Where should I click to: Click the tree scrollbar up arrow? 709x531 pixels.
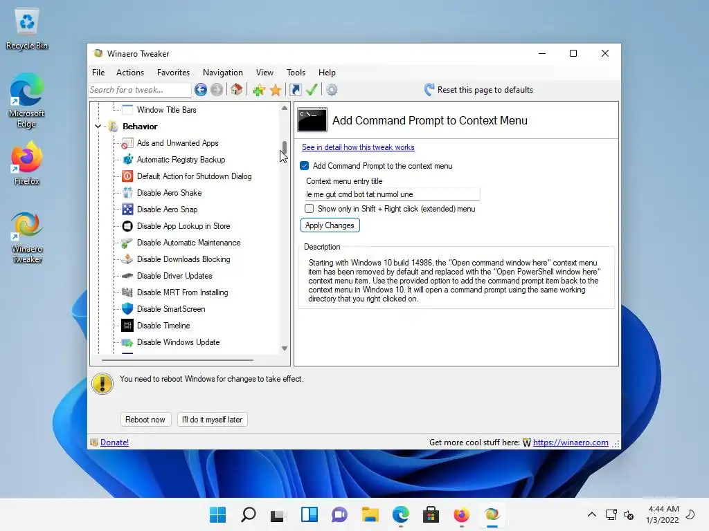(285, 109)
